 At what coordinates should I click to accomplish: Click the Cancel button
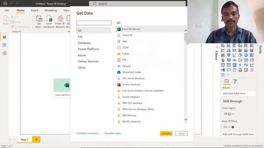click(181, 133)
